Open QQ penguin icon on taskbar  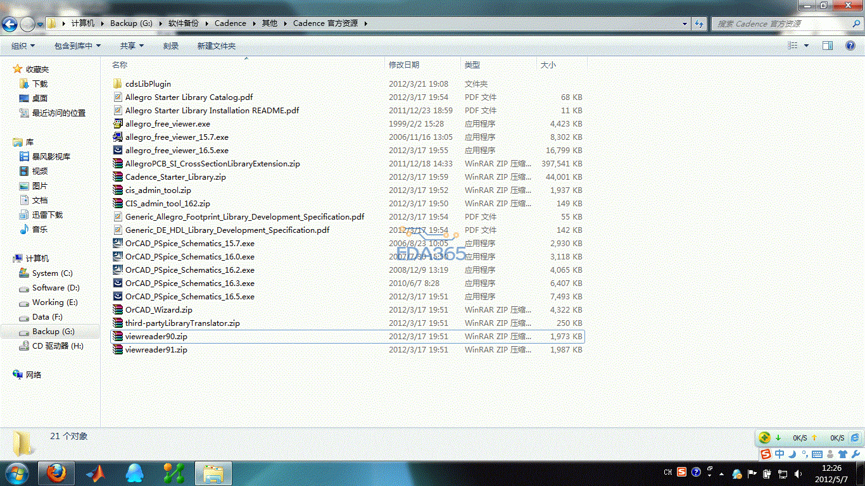[135, 473]
